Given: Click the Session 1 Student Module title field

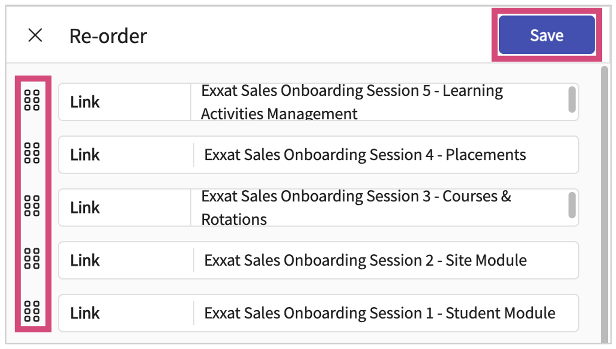Looking at the screenshot, I should (x=380, y=313).
